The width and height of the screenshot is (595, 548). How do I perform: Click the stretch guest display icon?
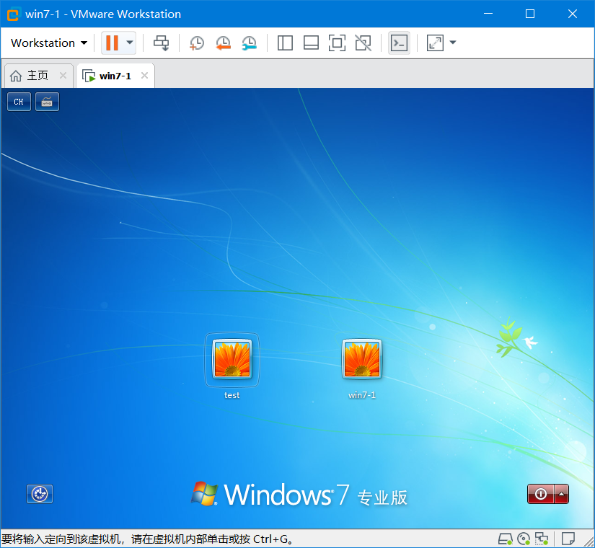[435, 43]
